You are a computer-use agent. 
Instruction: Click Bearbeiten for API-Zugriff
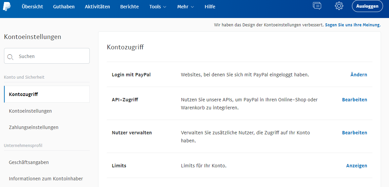pyautogui.click(x=355, y=100)
